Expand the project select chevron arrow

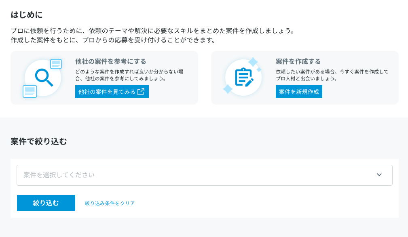tap(379, 175)
